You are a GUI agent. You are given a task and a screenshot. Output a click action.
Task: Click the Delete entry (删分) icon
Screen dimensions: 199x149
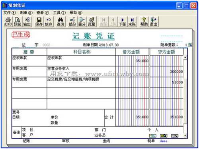[x=82, y=22]
